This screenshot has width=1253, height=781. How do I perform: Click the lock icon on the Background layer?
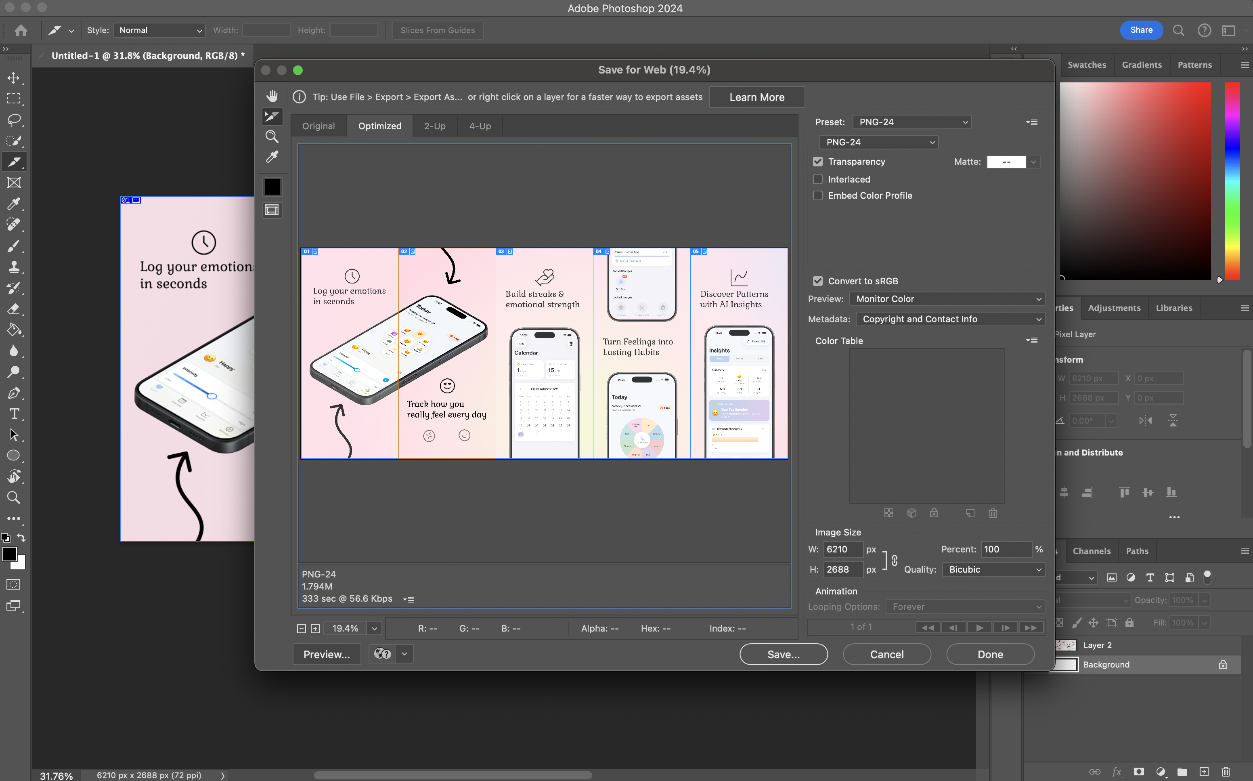pyautogui.click(x=1223, y=664)
